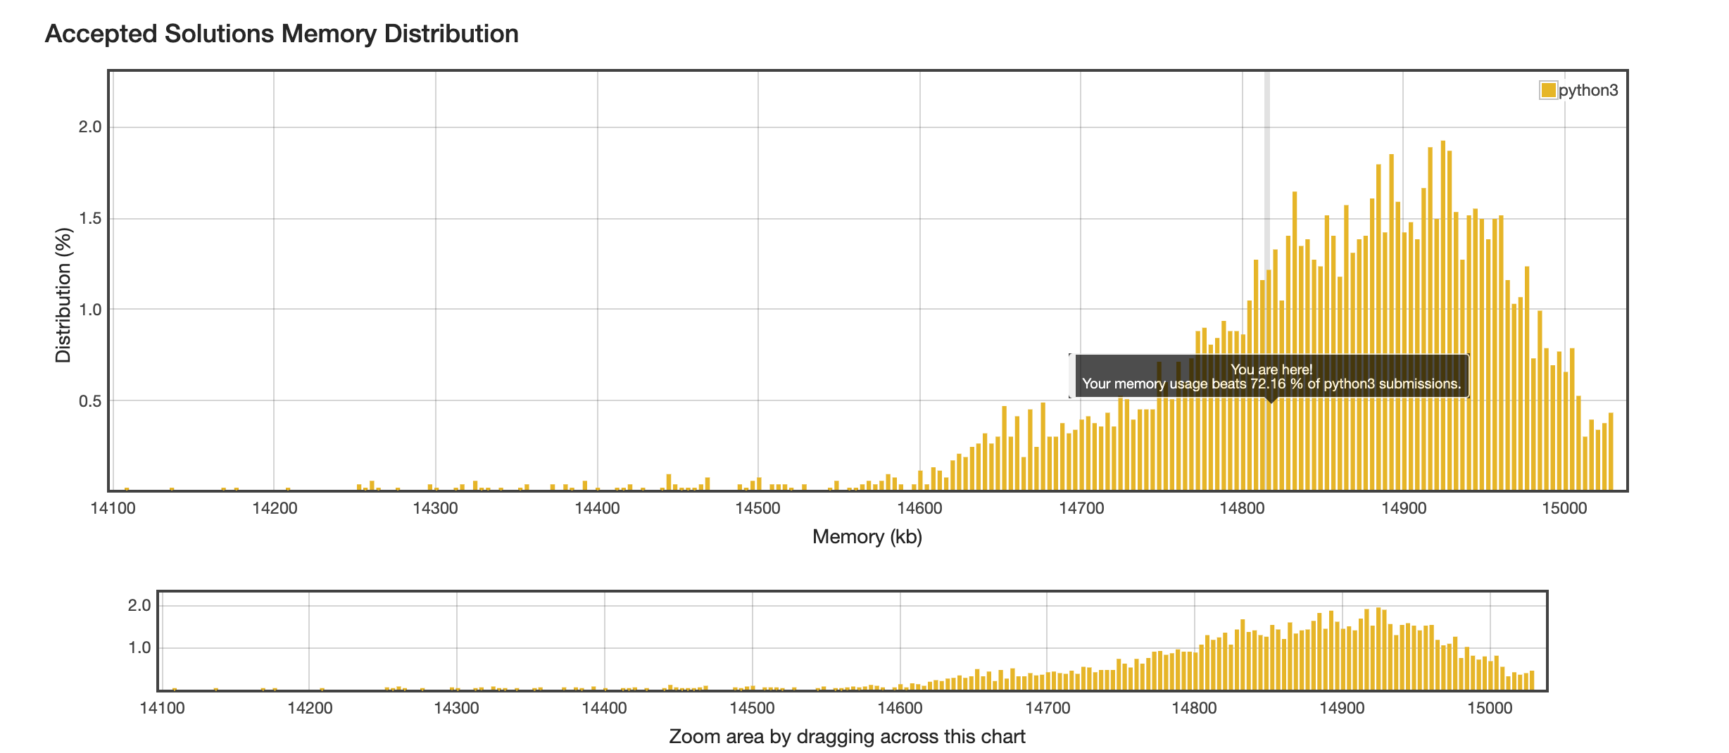The image size is (1729, 753).
Task: Click the 'Distribution (%)' axis label
Action: click(x=63, y=296)
